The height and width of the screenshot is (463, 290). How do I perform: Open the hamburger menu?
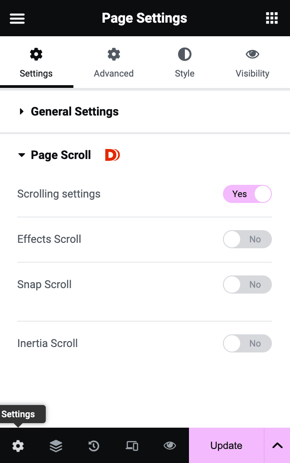17,19
